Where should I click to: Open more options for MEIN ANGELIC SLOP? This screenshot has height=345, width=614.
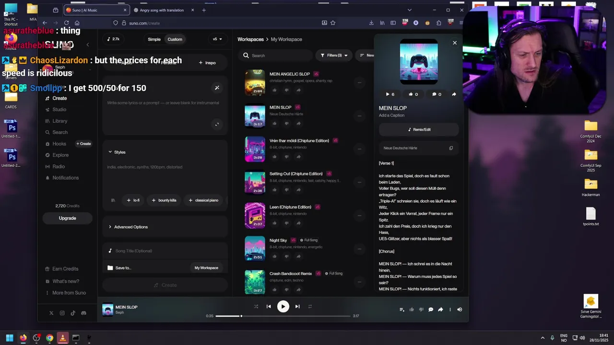(x=359, y=82)
